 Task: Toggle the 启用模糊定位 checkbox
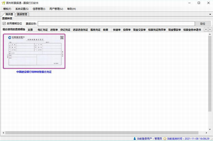tap(4, 24)
